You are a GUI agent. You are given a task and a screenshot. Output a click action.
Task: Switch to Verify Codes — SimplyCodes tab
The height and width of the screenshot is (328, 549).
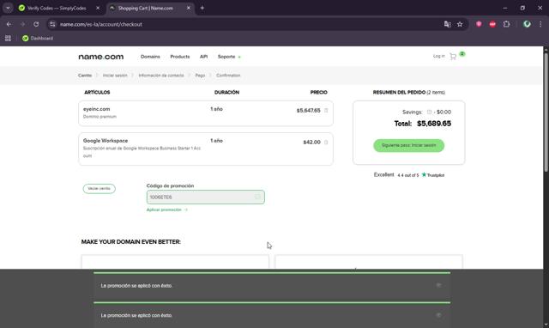point(57,8)
